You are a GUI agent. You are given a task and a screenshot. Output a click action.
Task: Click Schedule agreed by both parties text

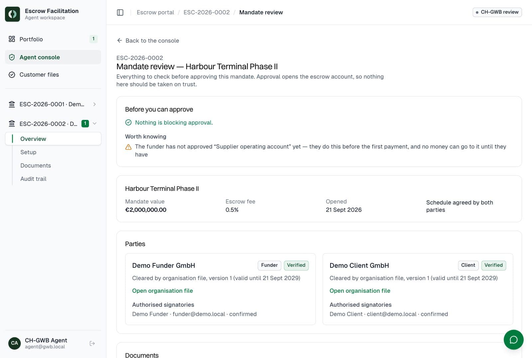[460, 206]
